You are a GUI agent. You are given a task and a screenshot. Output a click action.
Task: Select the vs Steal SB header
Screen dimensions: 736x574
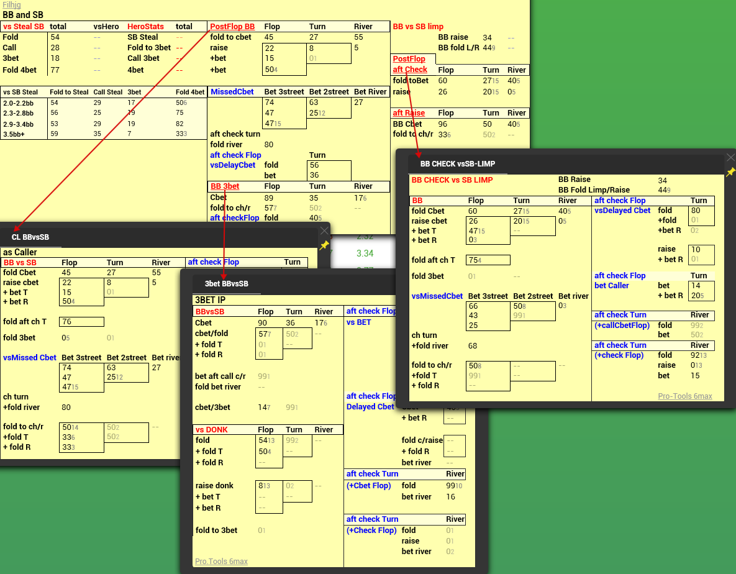pyautogui.click(x=24, y=27)
